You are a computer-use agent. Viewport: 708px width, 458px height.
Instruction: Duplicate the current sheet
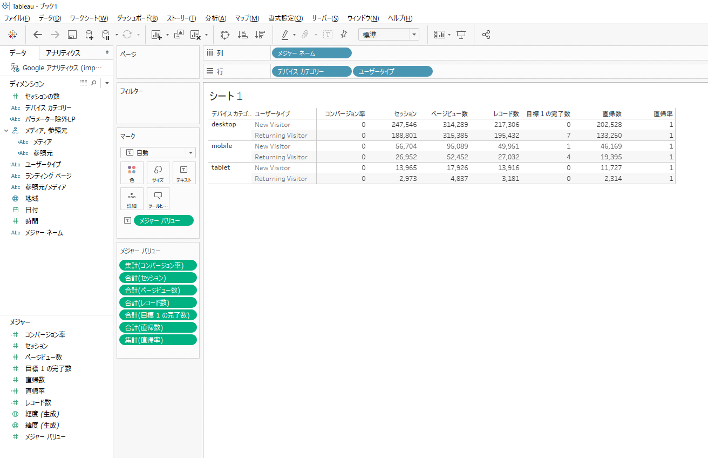(x=179, y=35)
